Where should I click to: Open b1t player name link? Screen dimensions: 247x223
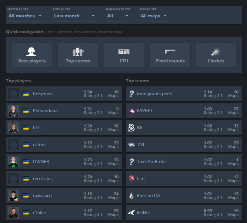36,128
